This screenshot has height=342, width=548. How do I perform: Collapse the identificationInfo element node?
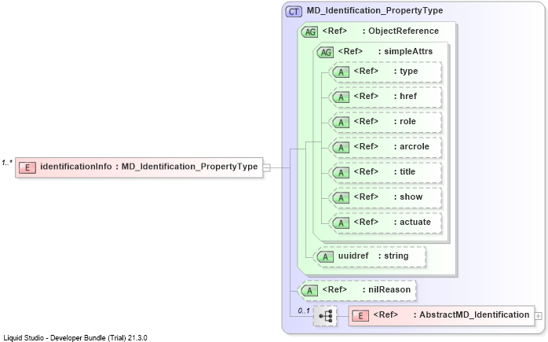pyautogui.click(x=266, y=167)
